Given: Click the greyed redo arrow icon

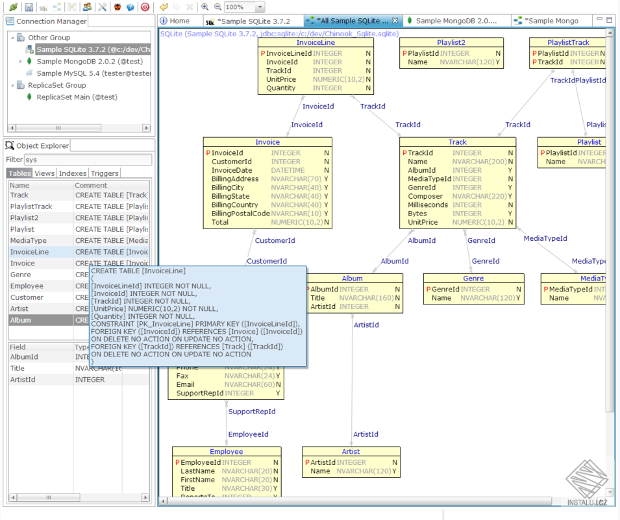Looking at the screenshot, I should [x=177, y=6].
